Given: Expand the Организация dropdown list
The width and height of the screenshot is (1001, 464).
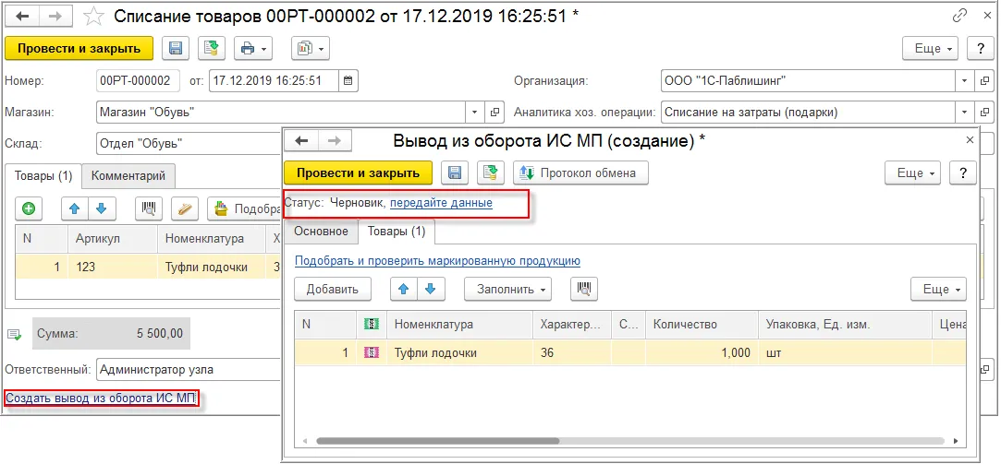Looking at the screenshot, I should click(964, 81).
